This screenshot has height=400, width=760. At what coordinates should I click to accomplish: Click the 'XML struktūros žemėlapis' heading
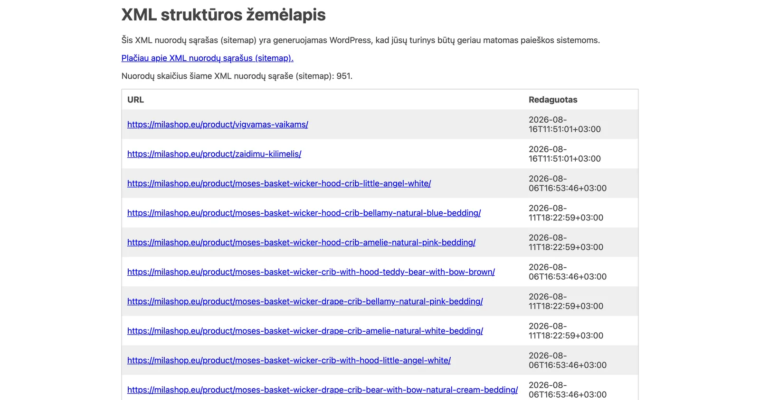click(223, 15)
